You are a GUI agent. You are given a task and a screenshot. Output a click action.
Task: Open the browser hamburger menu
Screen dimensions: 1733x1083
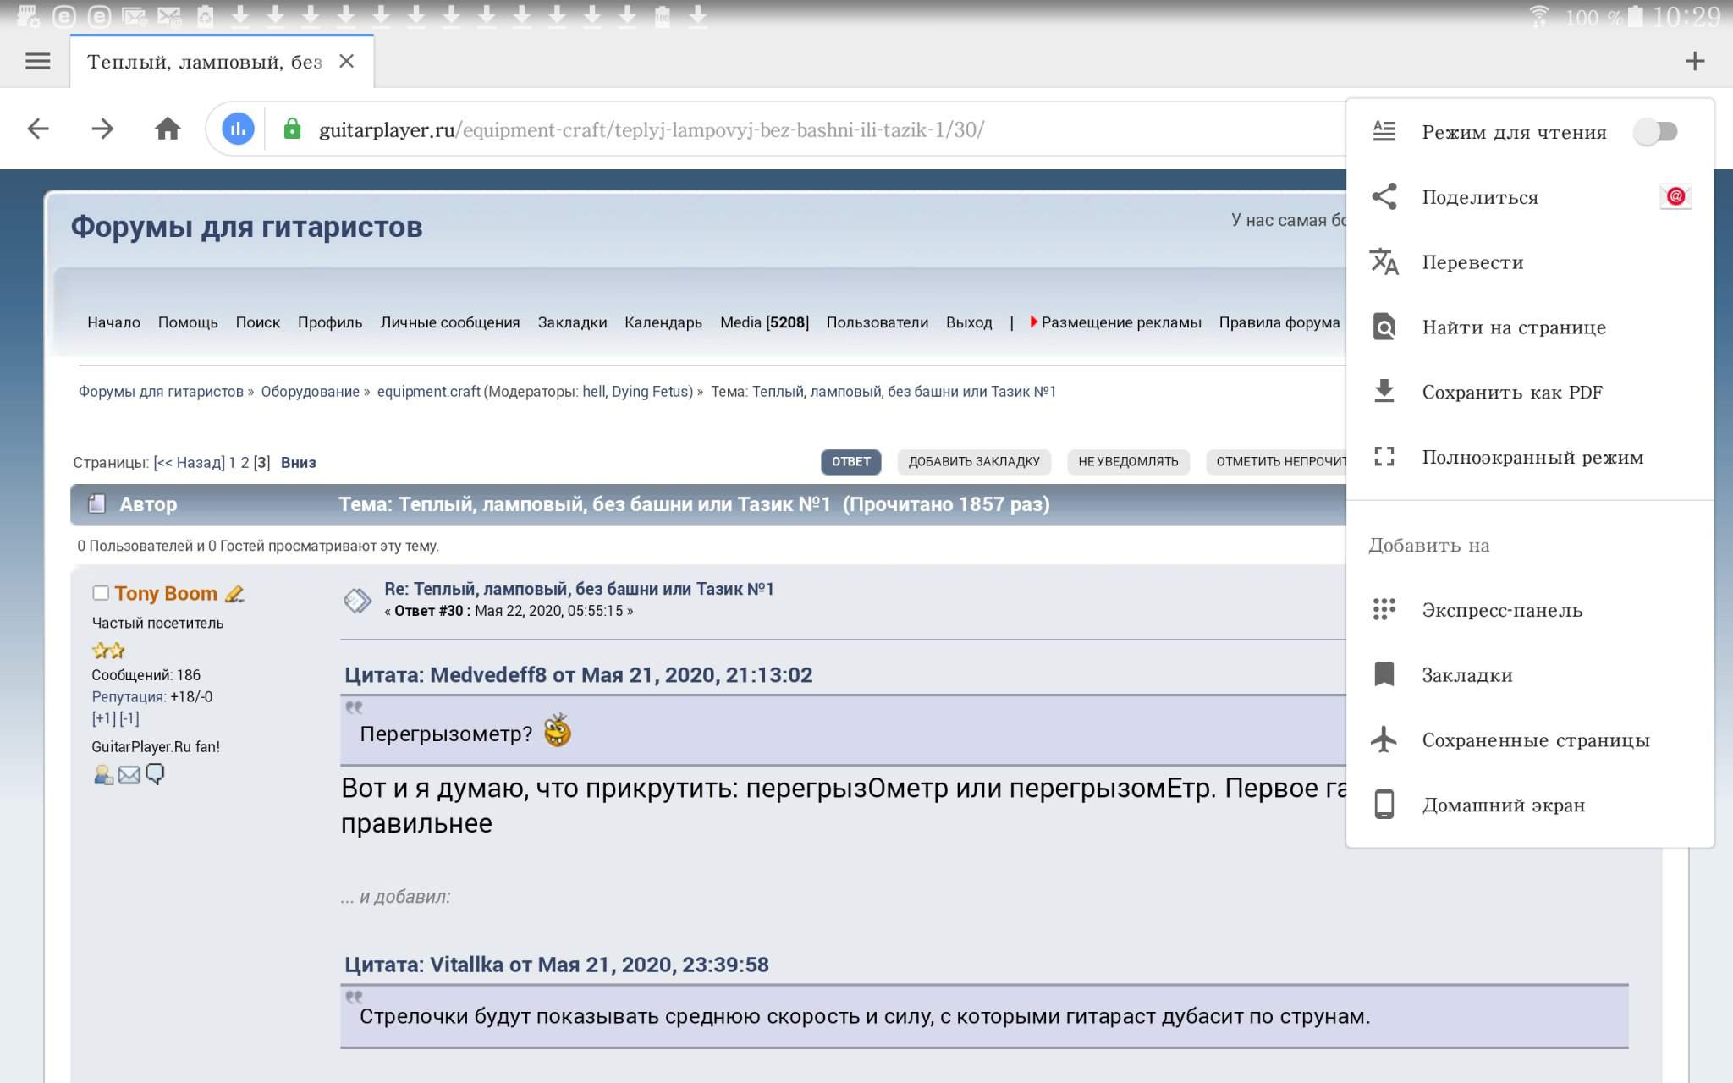tap(37, 61)
